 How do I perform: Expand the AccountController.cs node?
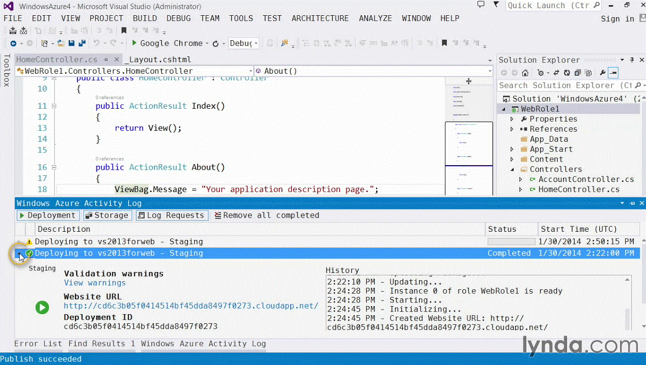pyautogui.click(x=521, y=179)
